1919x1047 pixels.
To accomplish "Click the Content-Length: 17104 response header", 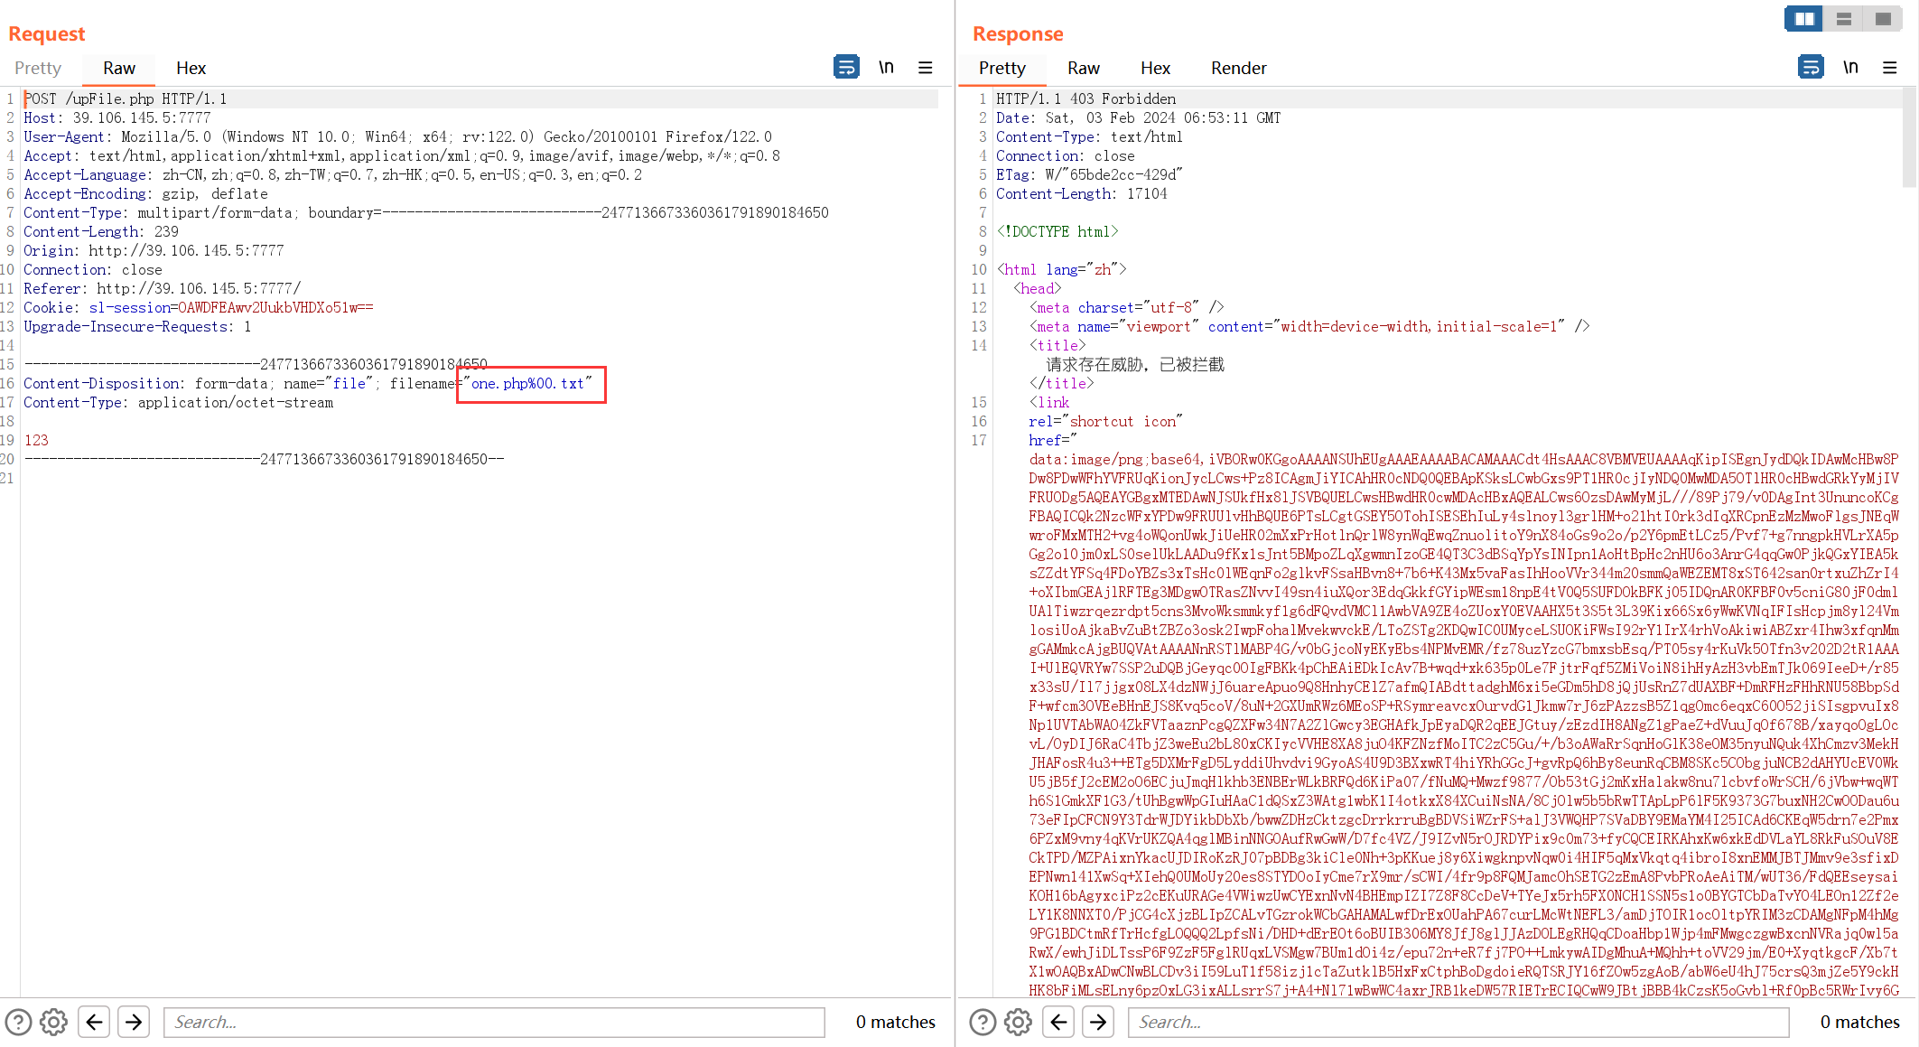I will (x=1081, y=193).
